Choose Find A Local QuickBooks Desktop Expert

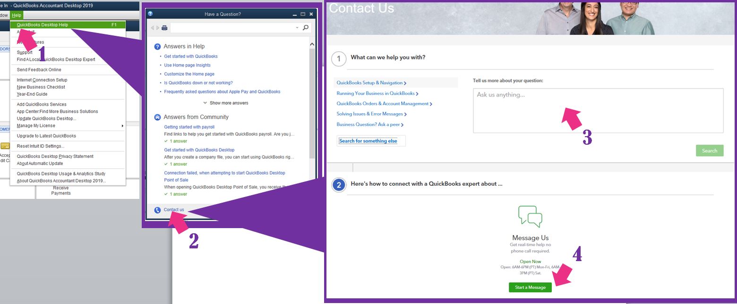56,59
